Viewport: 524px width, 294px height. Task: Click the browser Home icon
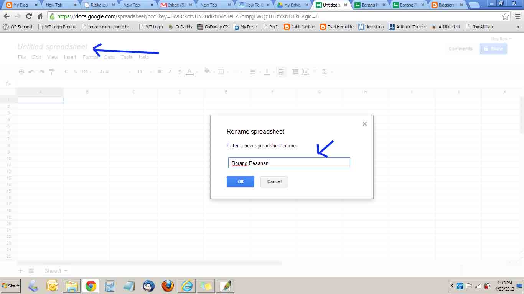[x=40, y=16]
